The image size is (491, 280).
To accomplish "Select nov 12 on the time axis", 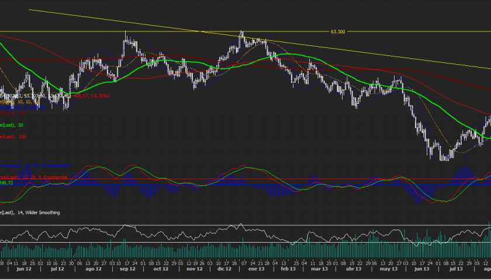I will tap(193, 271).
